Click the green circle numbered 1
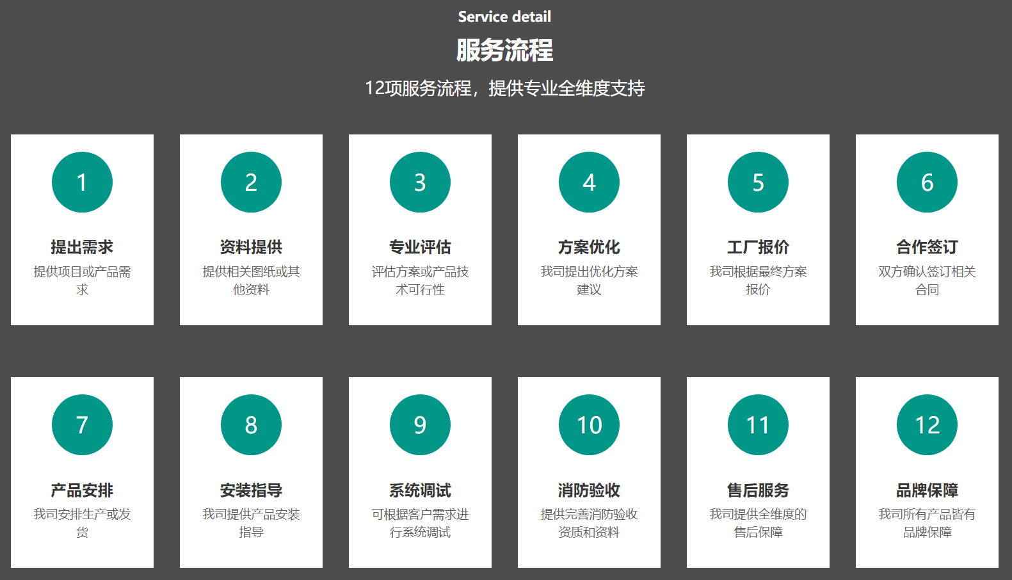The height and width of the screenshot is (580, 1012). point(82,182)
